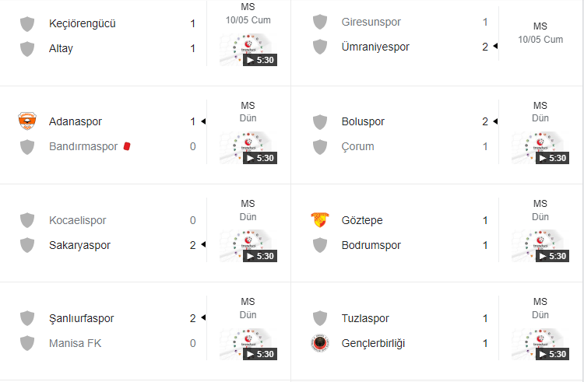Click the Göztepe red-yellow crest icon
584x382 pixels.
[320, 220]
